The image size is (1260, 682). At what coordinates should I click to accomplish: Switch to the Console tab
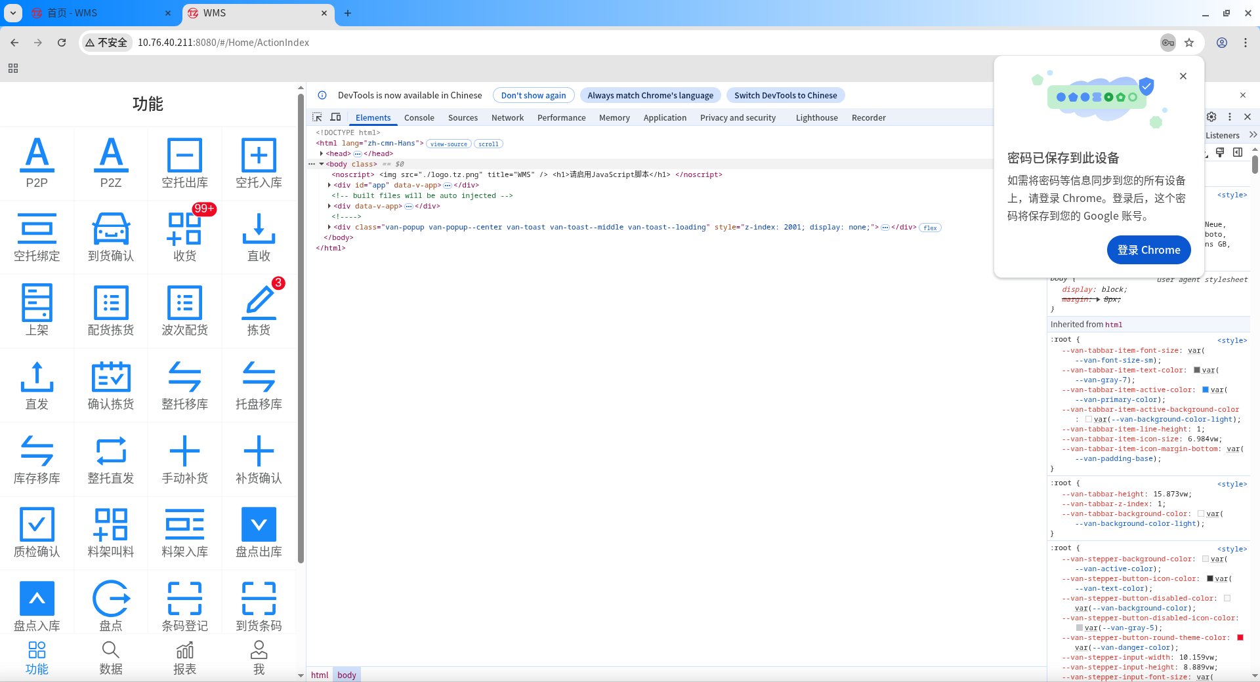(419, 117)
